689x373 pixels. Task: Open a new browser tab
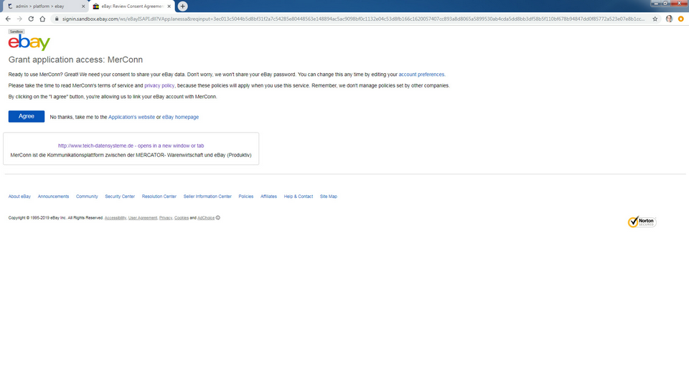[x=182, y=6]
